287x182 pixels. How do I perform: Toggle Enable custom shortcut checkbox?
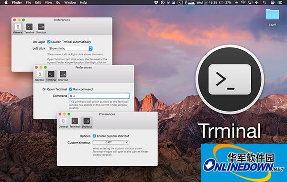coord(94,136)
